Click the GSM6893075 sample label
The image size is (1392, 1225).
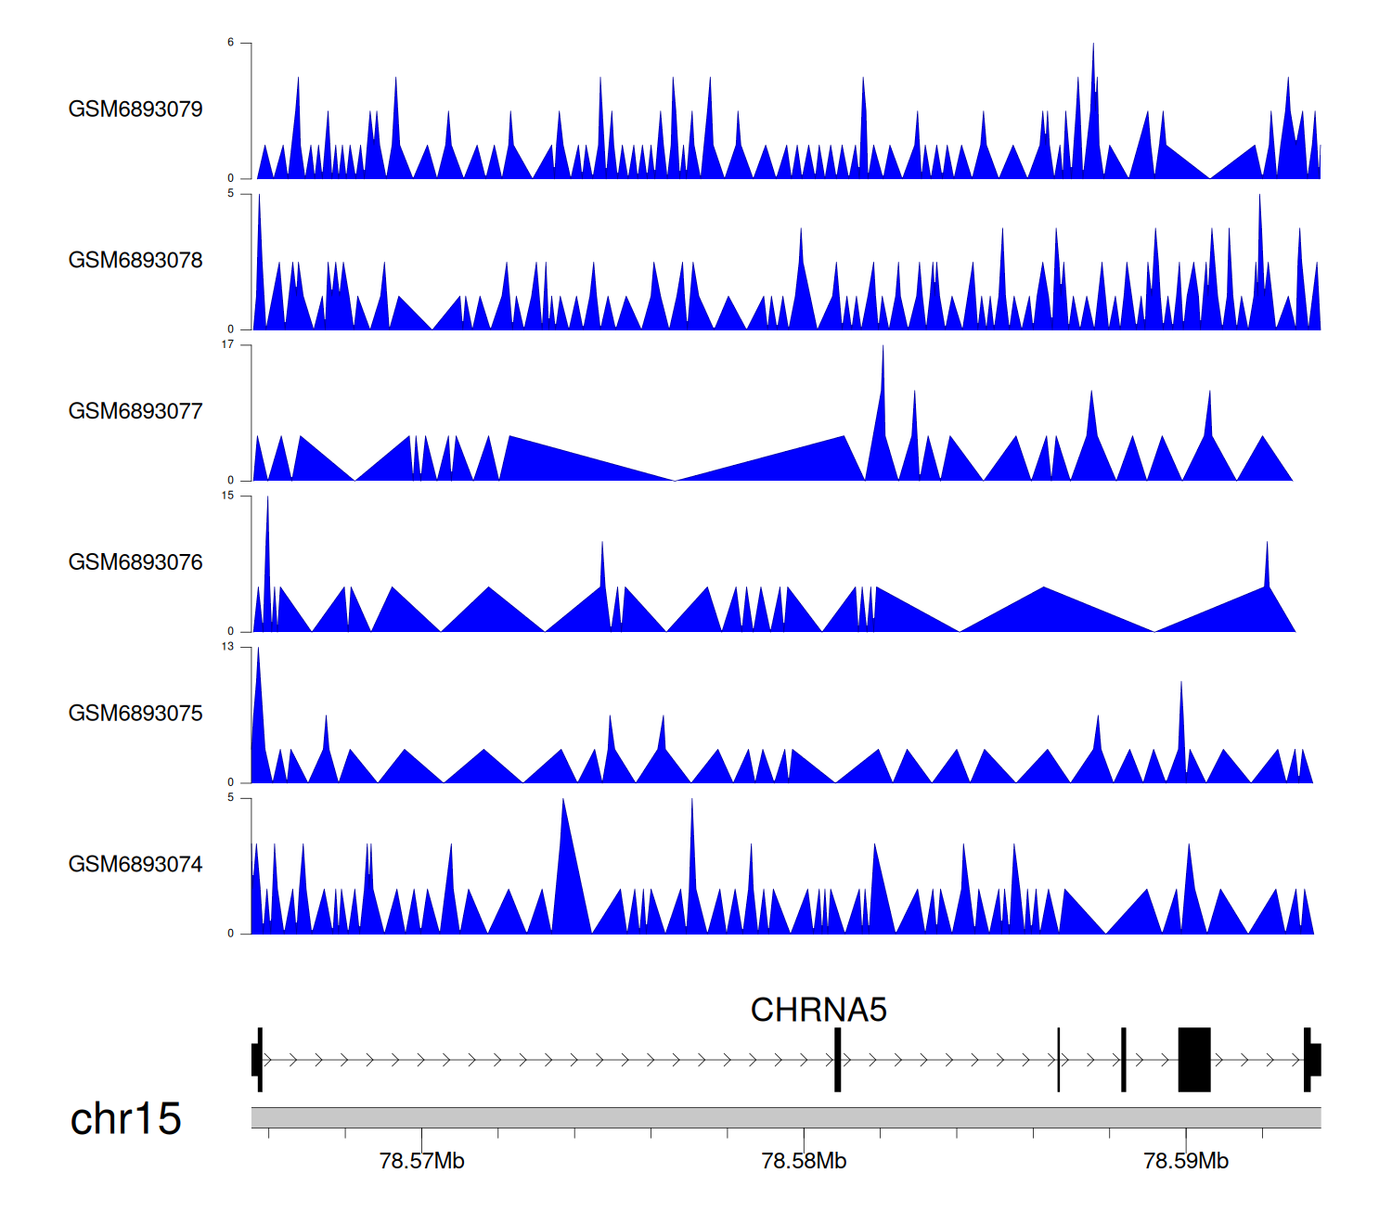point(135,714)
